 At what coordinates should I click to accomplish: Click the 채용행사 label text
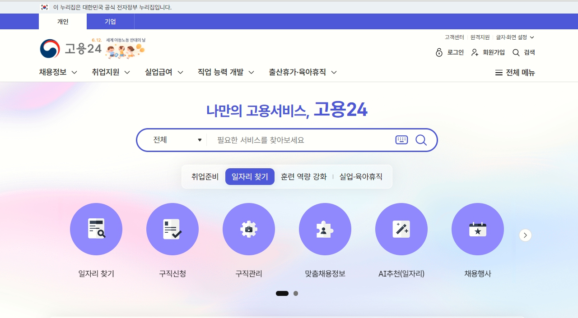tap(478, 273)
